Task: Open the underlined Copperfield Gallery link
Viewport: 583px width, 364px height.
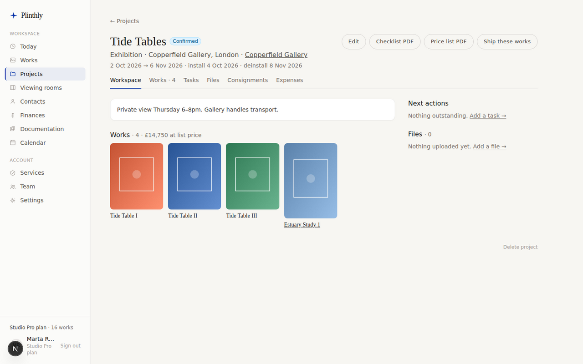Action: click(276, 55)
